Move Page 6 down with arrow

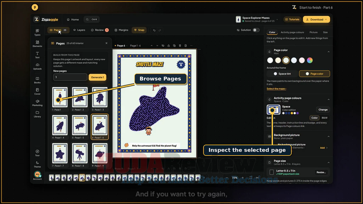(x=157, y=46)
